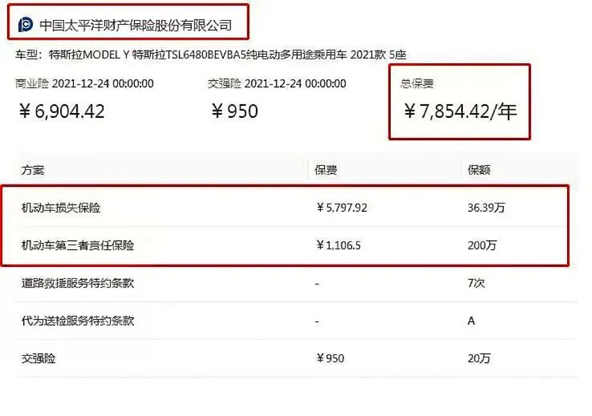Click premium ¥1,106.5

338,246
